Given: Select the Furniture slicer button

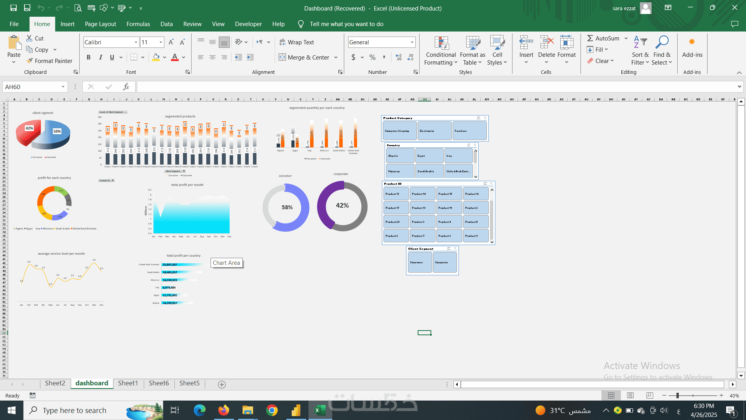Looking at the screenshot, I should coord(469,131).
